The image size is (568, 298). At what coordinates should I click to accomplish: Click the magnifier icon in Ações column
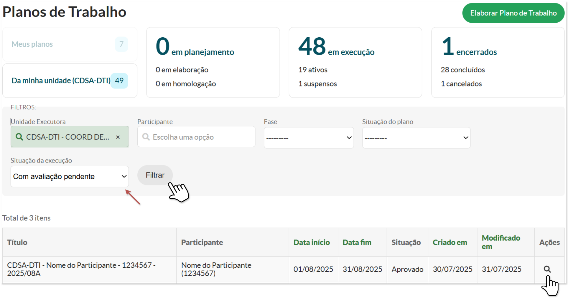coord(547,269)
